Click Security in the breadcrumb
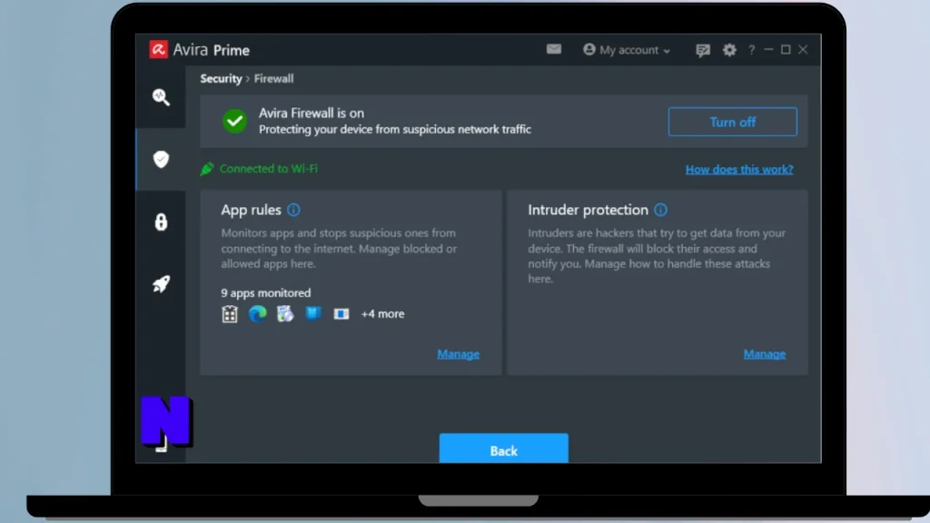The width and height of the screenshot is (930, 523). 221,78
